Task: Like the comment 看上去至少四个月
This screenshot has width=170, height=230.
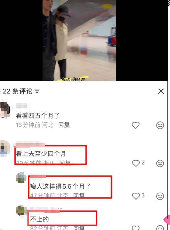Action: (136, 163)
